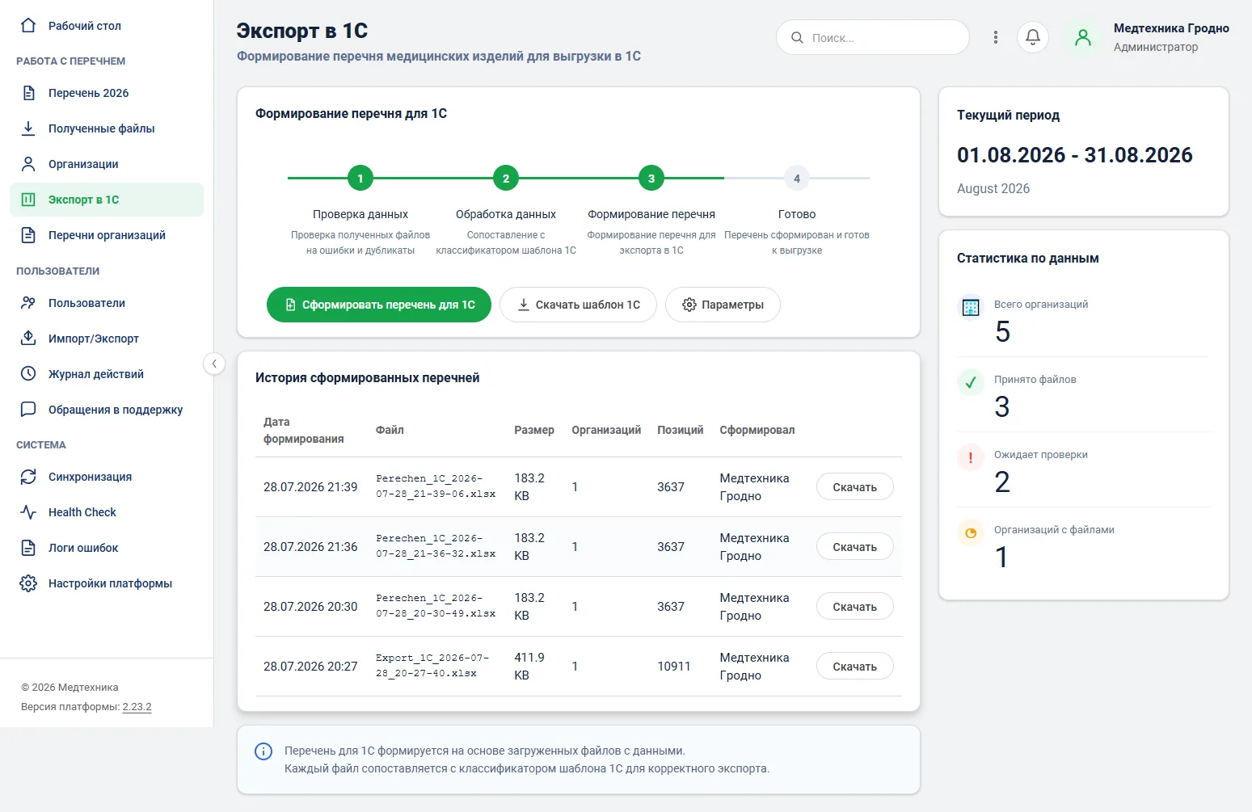
Task: Click the gear icon beside Настройки платформы
Action: [x=28, y=583]
